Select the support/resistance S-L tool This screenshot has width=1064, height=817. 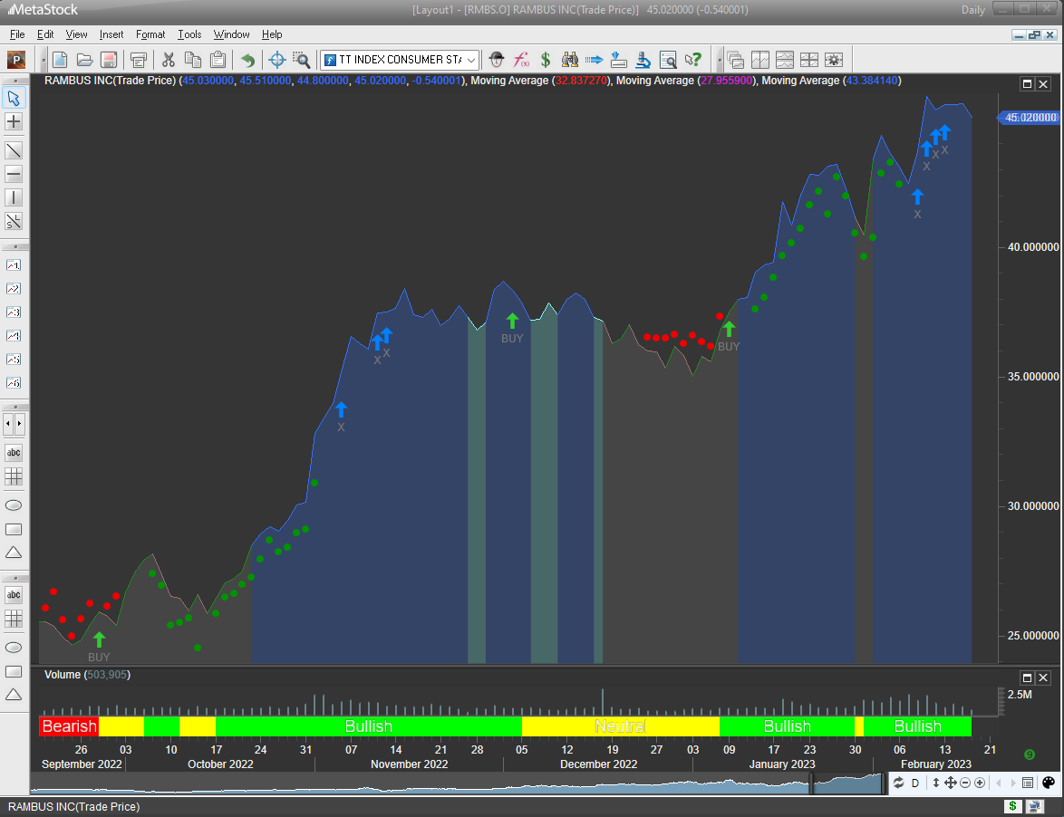[x=14, y=222]
